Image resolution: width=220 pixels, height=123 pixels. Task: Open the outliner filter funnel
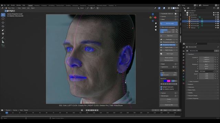(x=214, y=8)
